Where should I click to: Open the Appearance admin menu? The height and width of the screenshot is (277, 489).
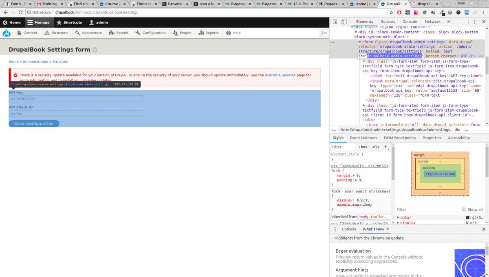tap(88, 33)
